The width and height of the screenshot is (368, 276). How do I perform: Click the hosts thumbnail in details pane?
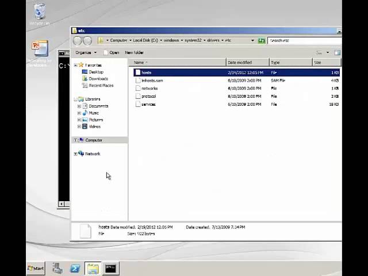click(x=85, y=231)
